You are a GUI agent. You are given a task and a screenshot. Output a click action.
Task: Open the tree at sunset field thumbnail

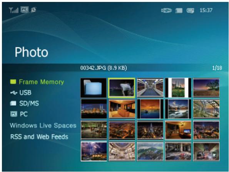click(206, 88)
